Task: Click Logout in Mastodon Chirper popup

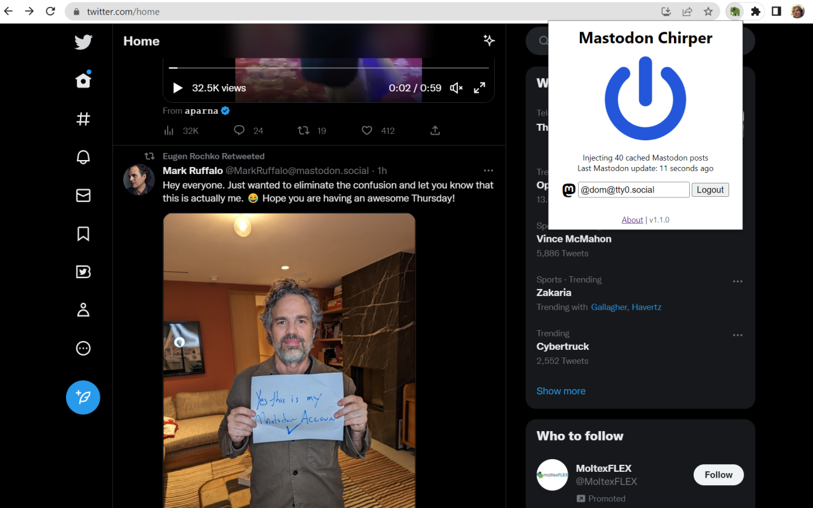Action: [x=710, y=189]
